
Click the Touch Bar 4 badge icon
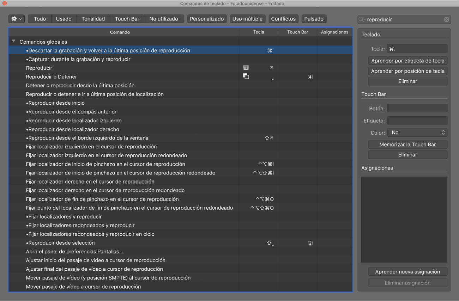310,77
